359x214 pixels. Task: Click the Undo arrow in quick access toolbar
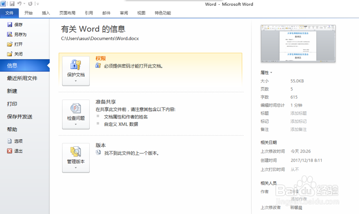click(19, 4)
